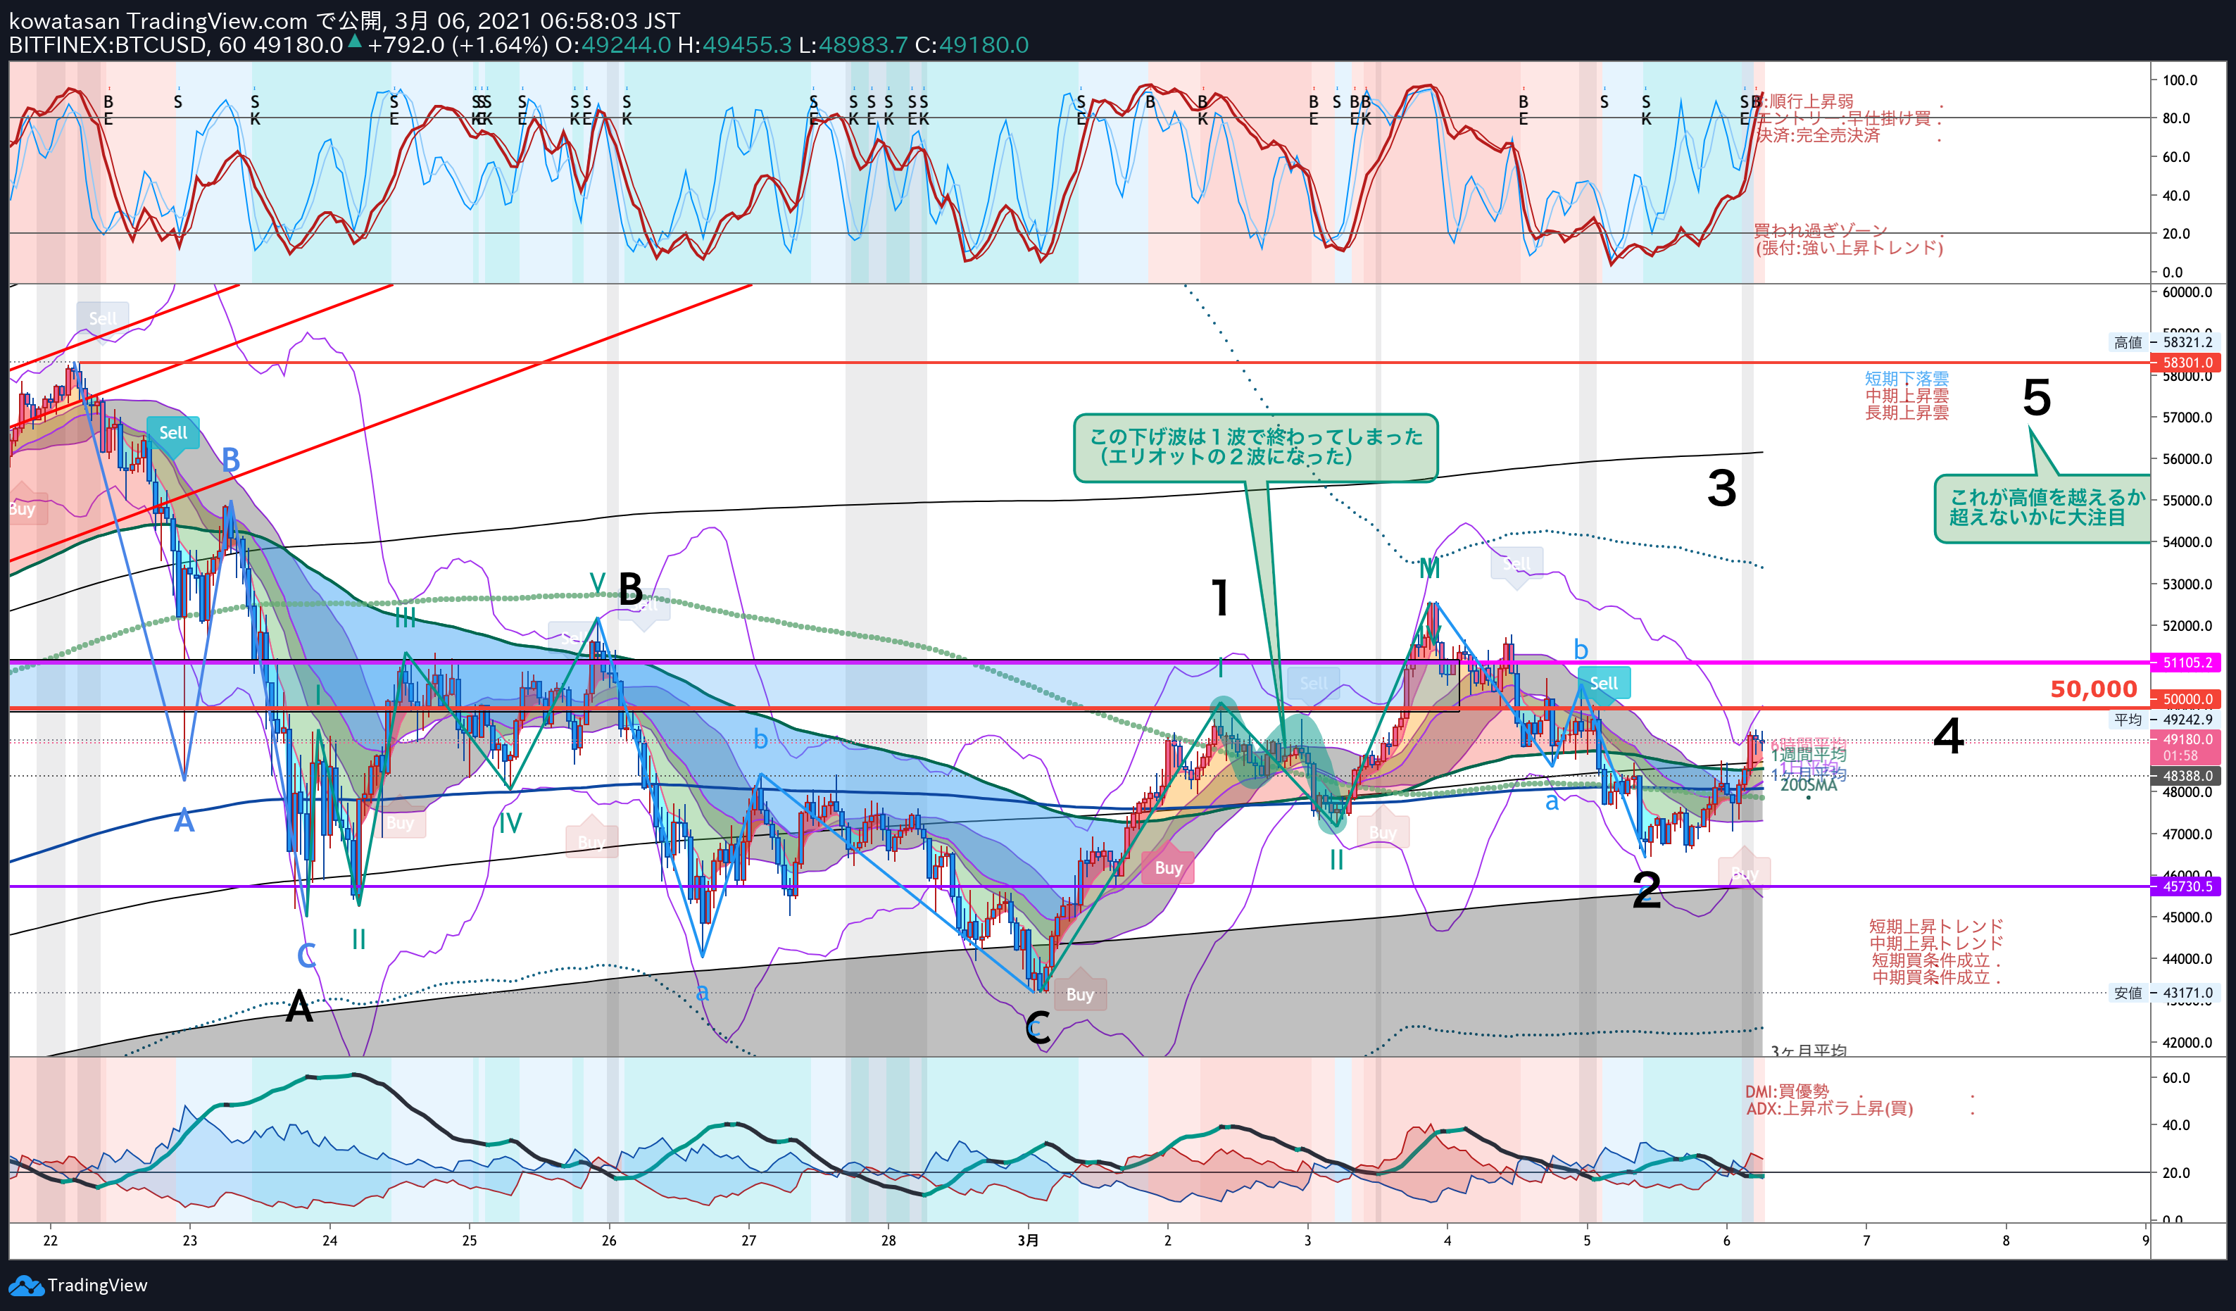Viewport: 2236px width, 1311px height.
Task: Click the big black wave number 2 label
Action: 1646,889
